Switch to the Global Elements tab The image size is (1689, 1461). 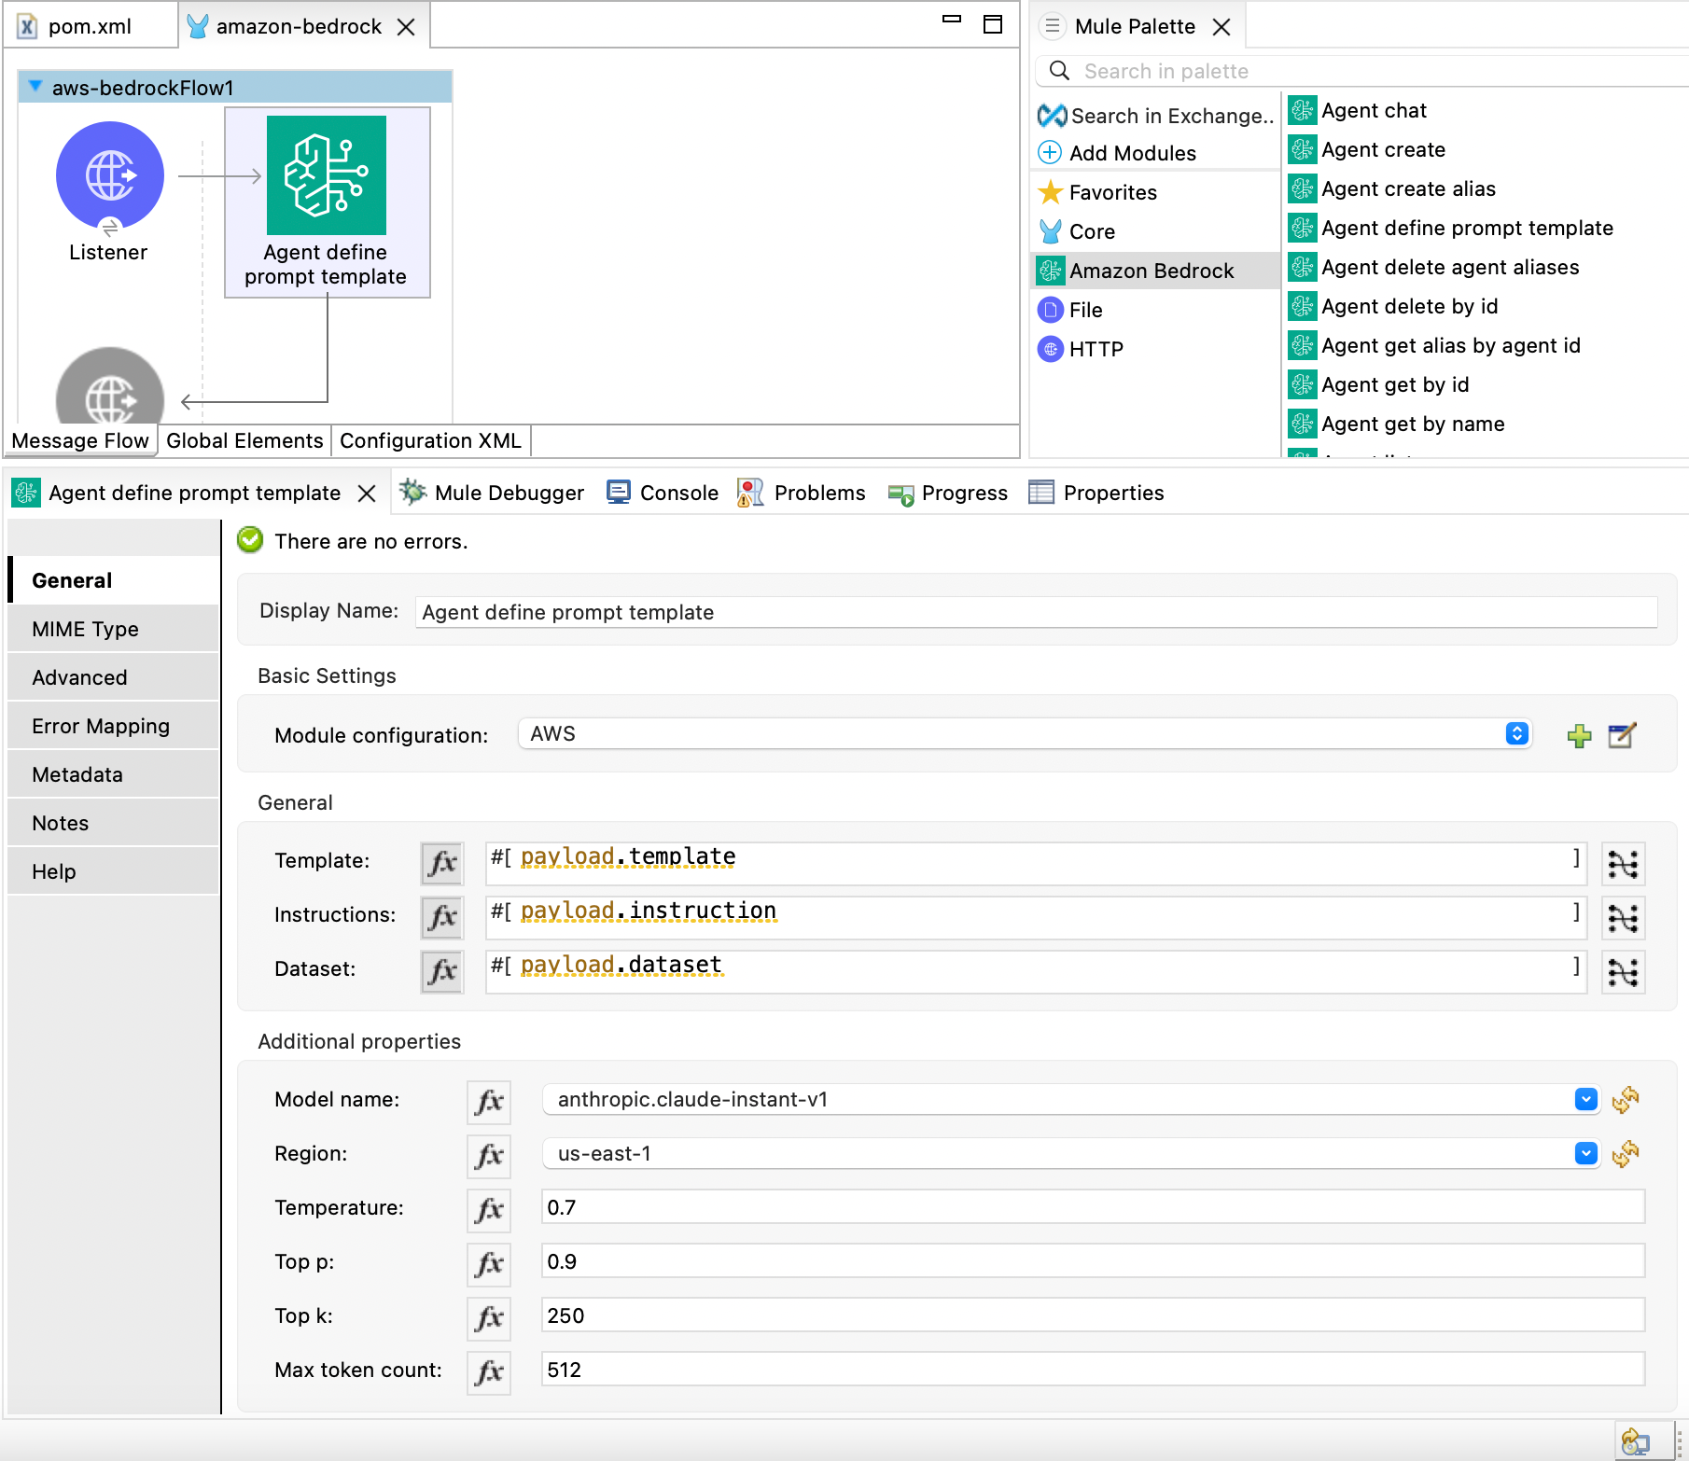(244, 440)
